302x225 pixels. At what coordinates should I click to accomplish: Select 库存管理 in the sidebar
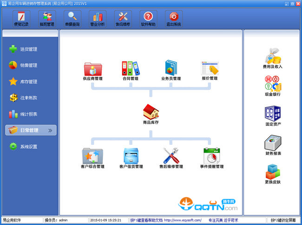(x=29, y=82)
